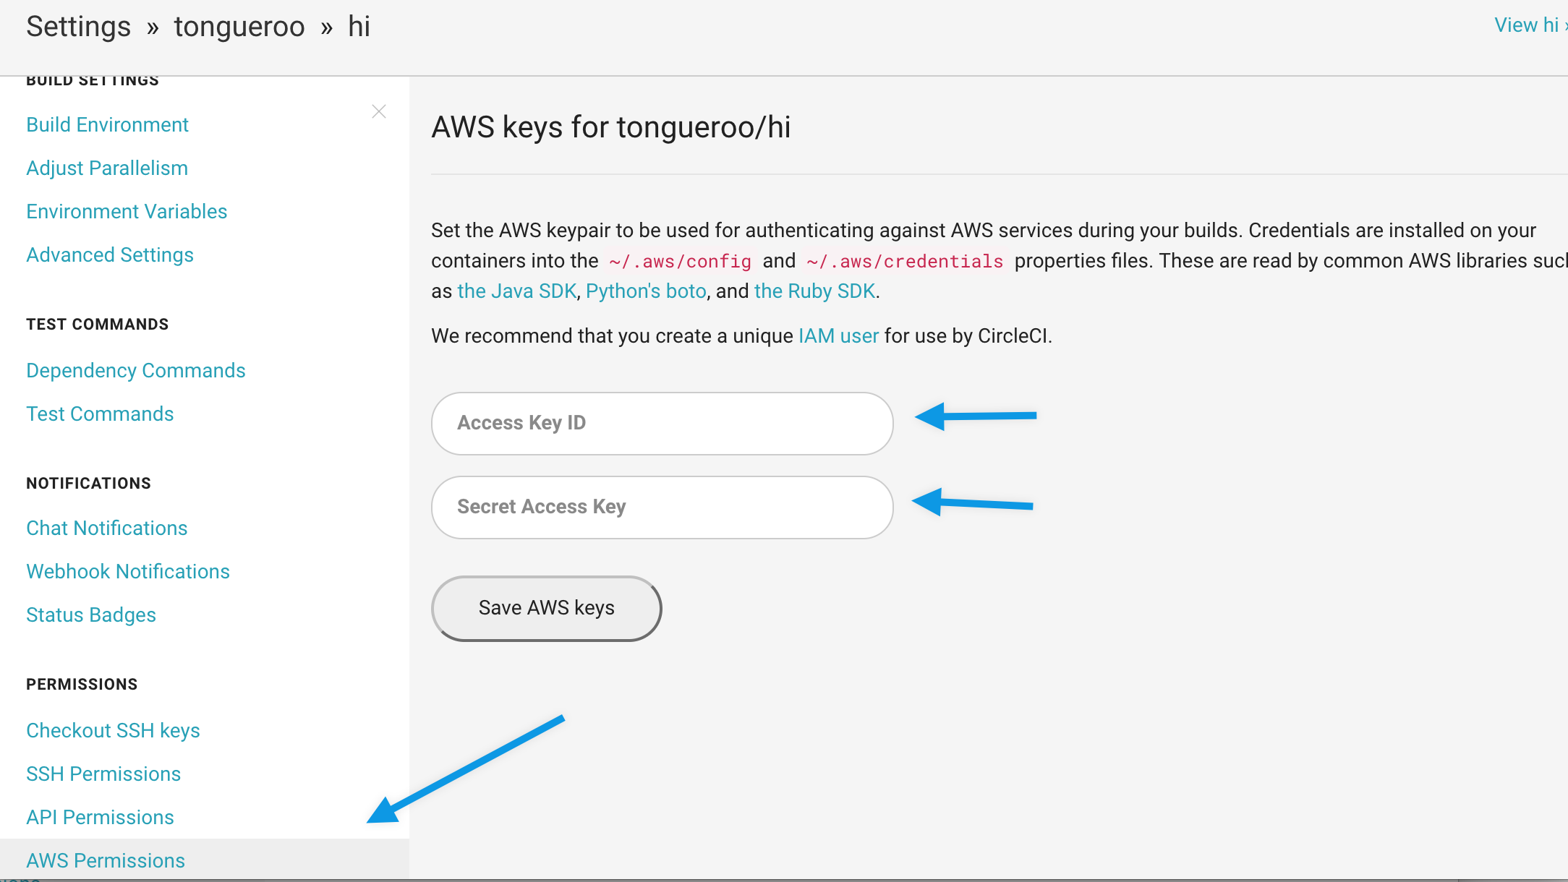
Task: Click the Access Key ID field
Action: pos(662,424)
